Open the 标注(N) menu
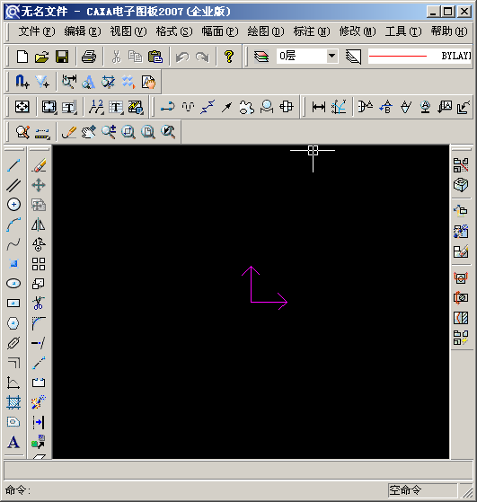 click(x=312, y=31)
